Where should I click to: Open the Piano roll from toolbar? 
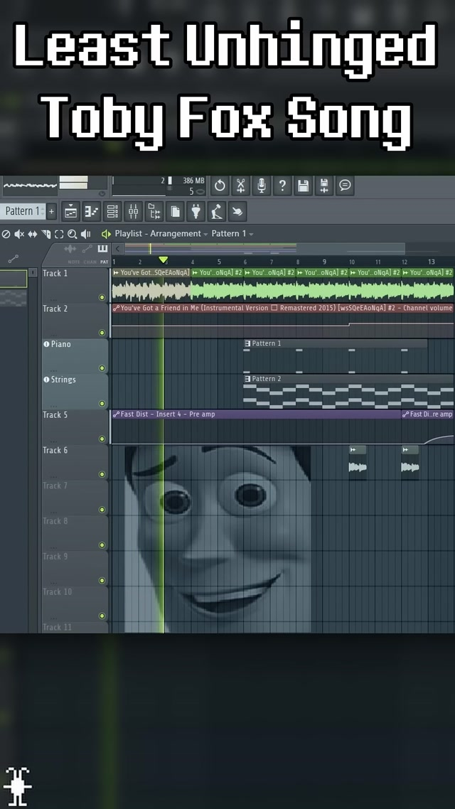(92, 211)
